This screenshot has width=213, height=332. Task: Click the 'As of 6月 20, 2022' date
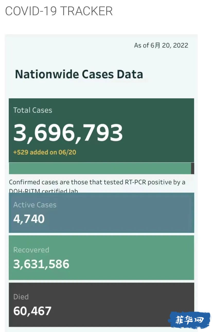161,46
